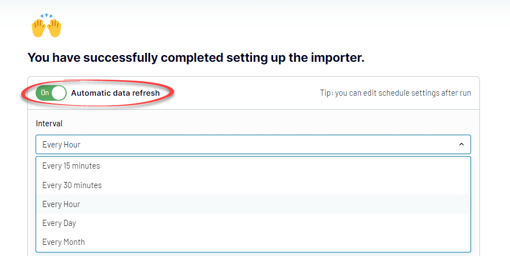Choose Every 15 minutes from the list
Image resolution: width=510 pixels, height=256 pixels.
point(253,166)
